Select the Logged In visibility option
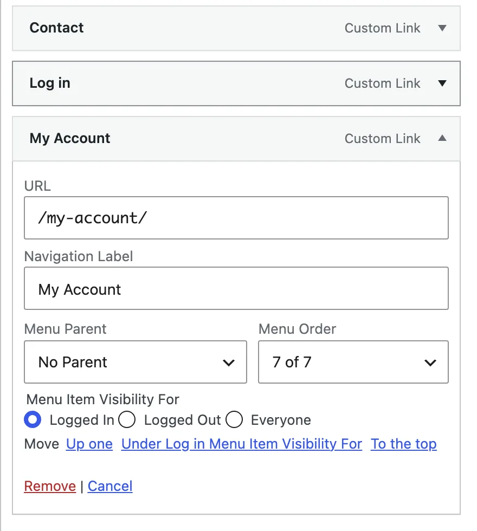Screen dimensions: 477x531 (33, 419)
